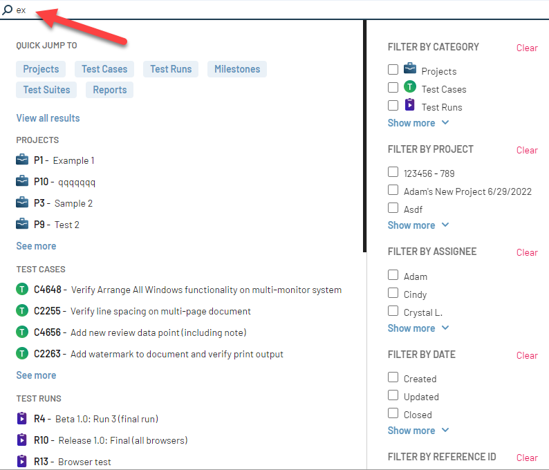Open 'Verify line spacing on multi-page document'
The height and width of the screenshot is (470, 549).
[x=160, y=311]
